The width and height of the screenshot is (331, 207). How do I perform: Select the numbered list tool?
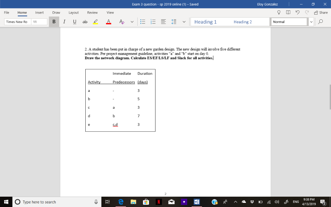pyautogui.click(x=152, y=21)
